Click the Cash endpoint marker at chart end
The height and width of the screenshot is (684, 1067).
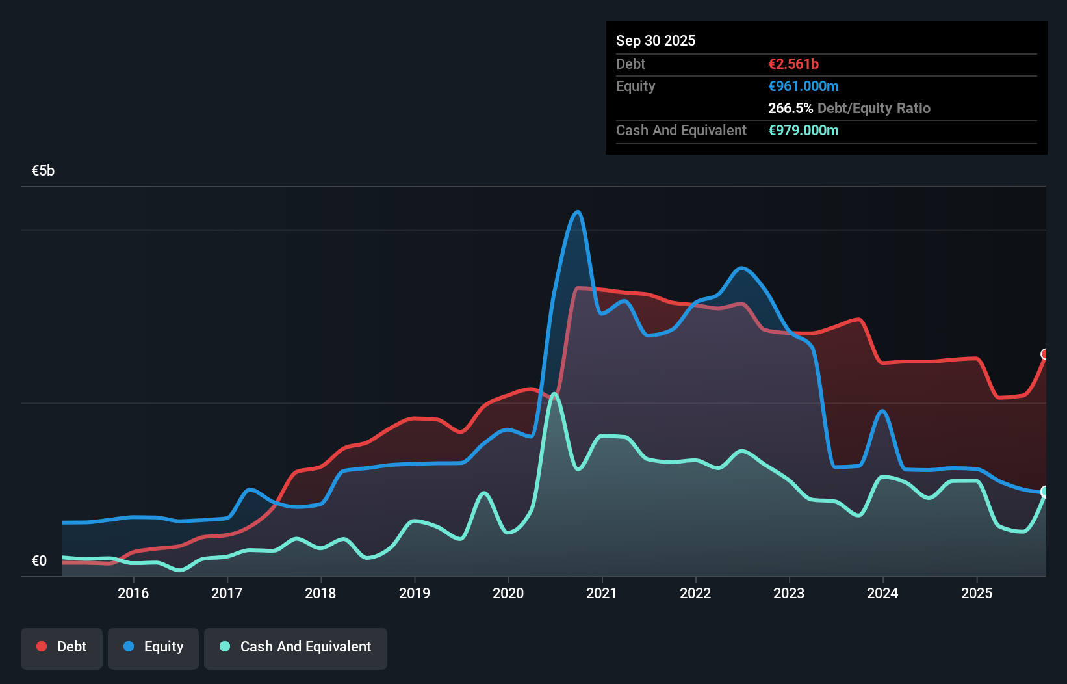coord(1045,492)
